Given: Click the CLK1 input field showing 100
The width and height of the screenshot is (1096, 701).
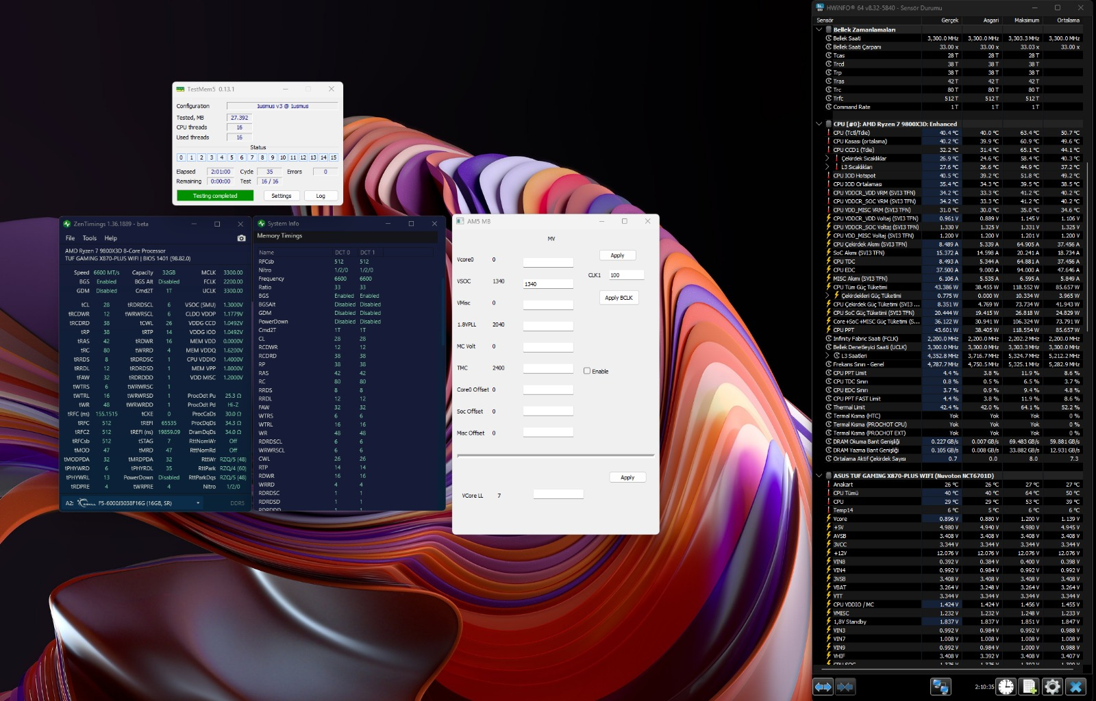Looking at the screenshot, I should click(x=626, y=275).
